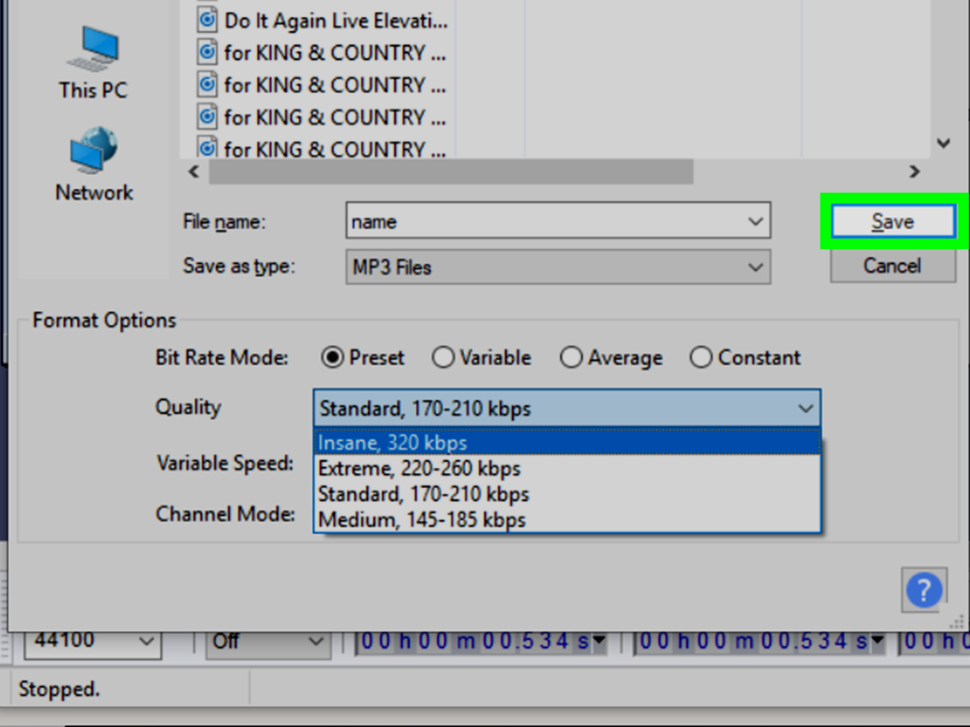The height and width of the screenshot is (727, 970).
Task: Expand the Save as type dropdown
Action: coord(755,267)
